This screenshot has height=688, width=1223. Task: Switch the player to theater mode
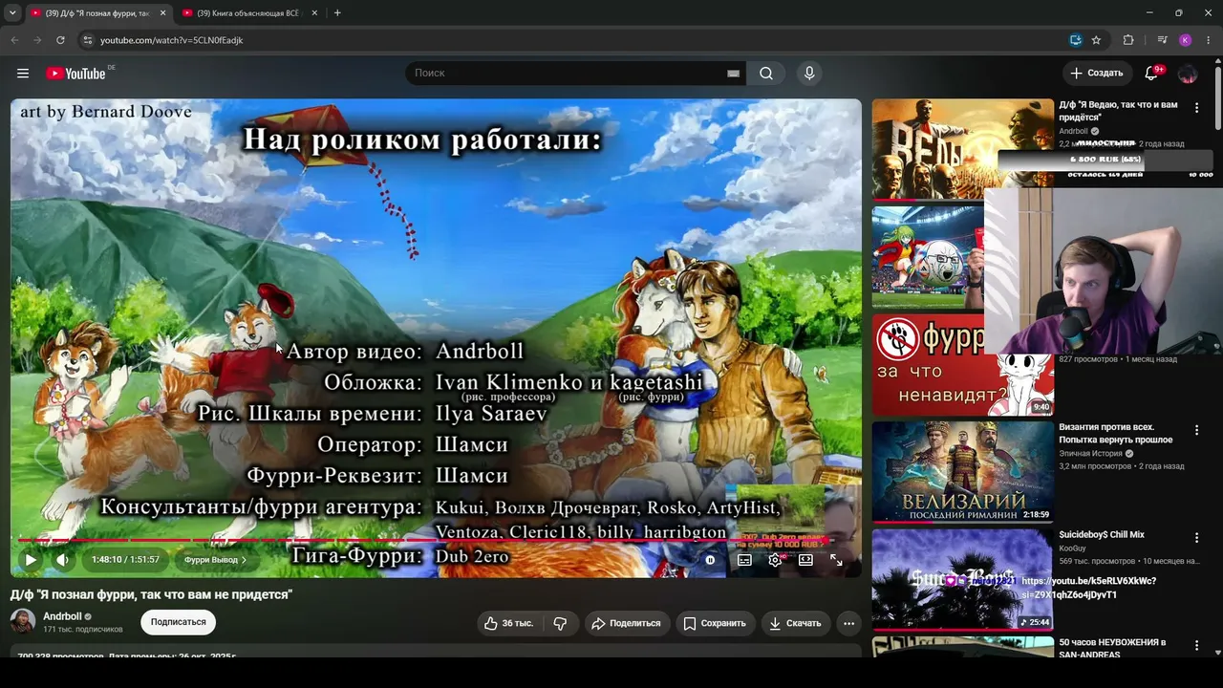[805, 560]
